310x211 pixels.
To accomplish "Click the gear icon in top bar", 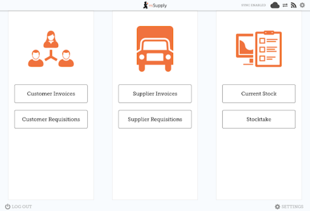I will 302,5.
